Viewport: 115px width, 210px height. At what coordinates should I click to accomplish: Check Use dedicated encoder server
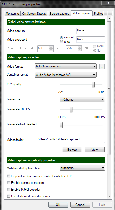(x=8, y=196)
